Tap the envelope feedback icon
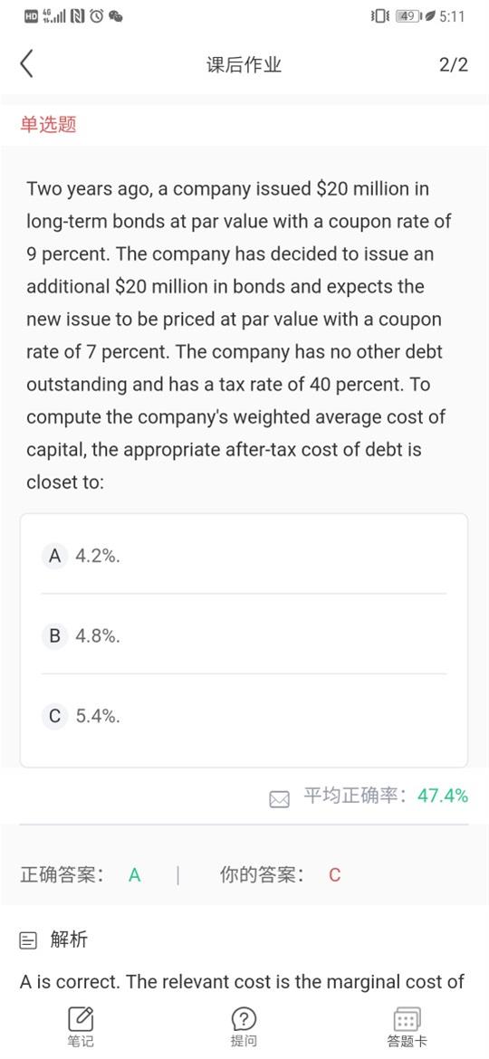Viewport: 489px width, 1059px height. point(280,799)
